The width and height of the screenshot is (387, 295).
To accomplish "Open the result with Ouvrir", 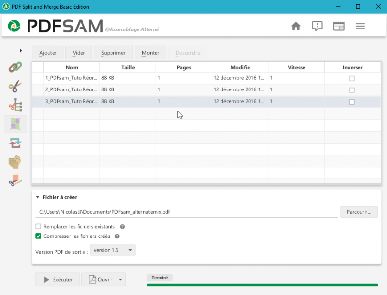I will (101, 279).
